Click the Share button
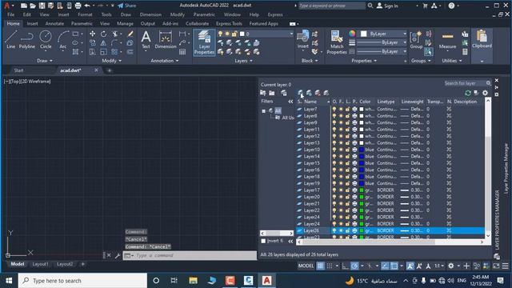Viewport: 512px width, 288px height. 127,6
